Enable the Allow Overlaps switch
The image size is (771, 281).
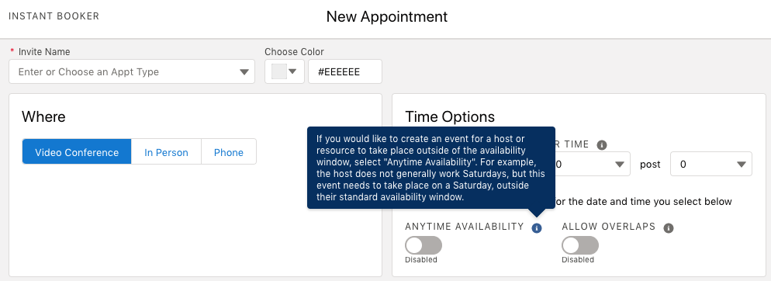[x=580, y=245]
